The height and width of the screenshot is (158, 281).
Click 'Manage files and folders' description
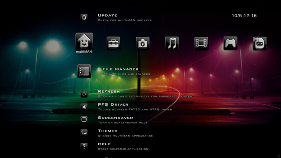pyautogui.click(x=126, y=74)
